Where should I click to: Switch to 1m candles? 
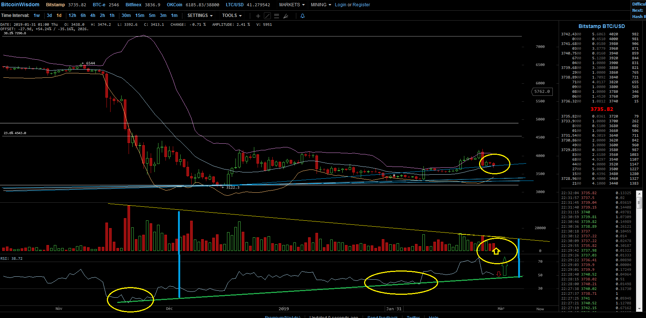(x=174, y=15)
